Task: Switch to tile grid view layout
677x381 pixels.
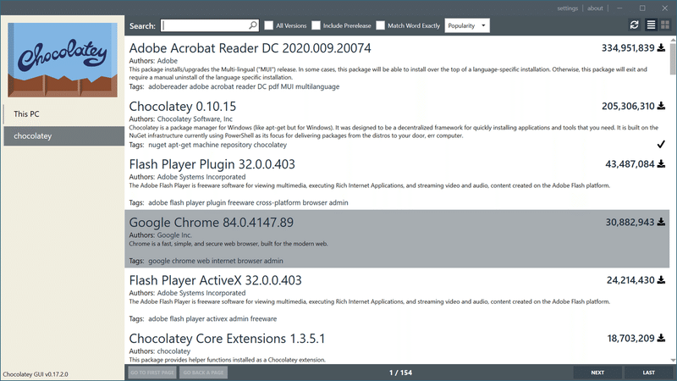Action: click(x=665, y=25)
